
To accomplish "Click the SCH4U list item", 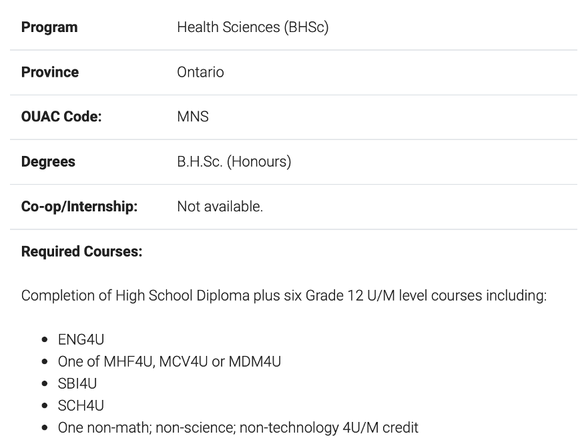I will [x=81, y=406].
